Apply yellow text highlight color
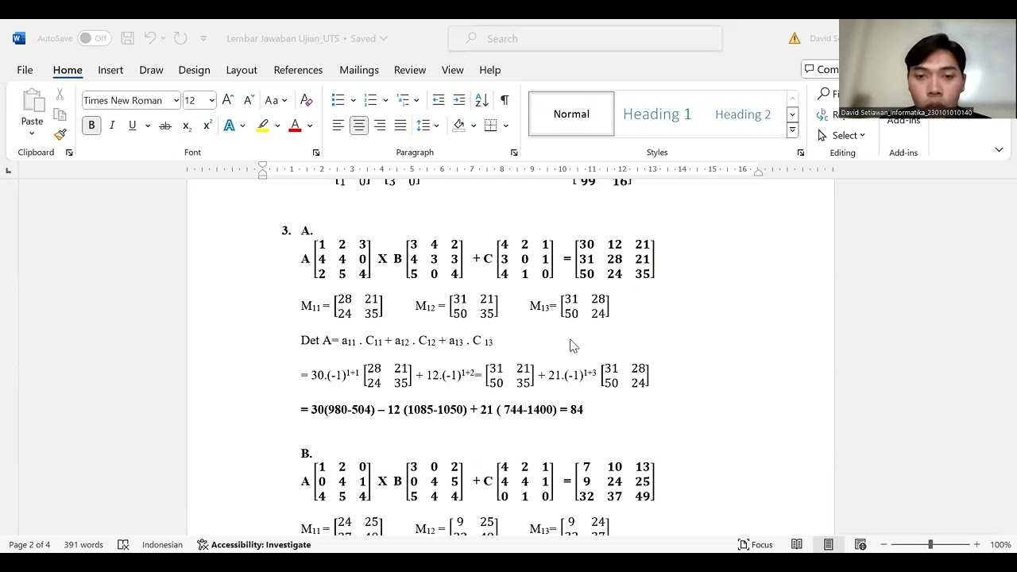1017x572 pixels. (x=263, y=126)
